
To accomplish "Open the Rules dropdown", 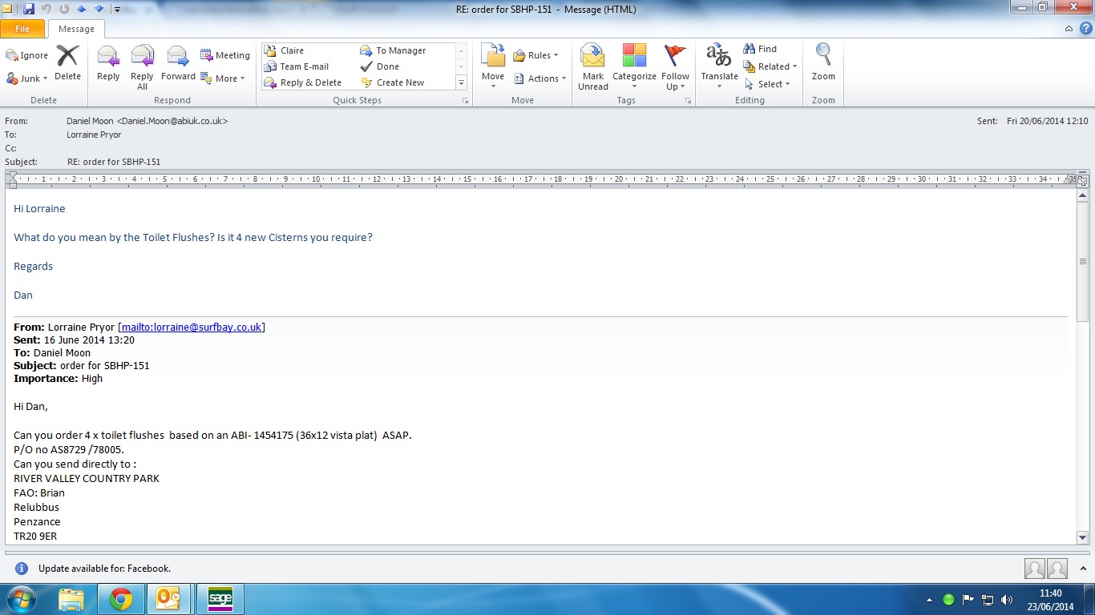I will 536,55.
